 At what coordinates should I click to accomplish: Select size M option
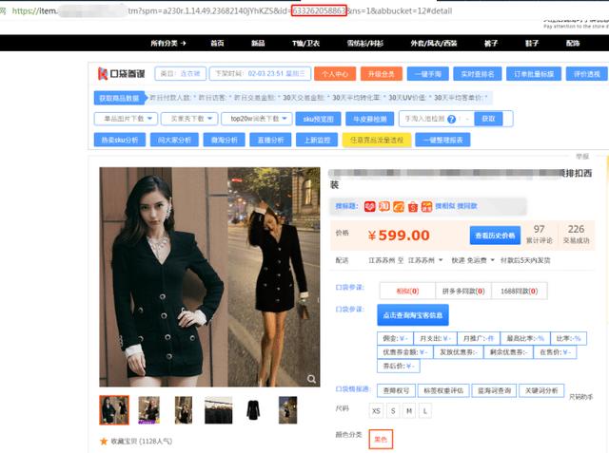coord(408,410)
